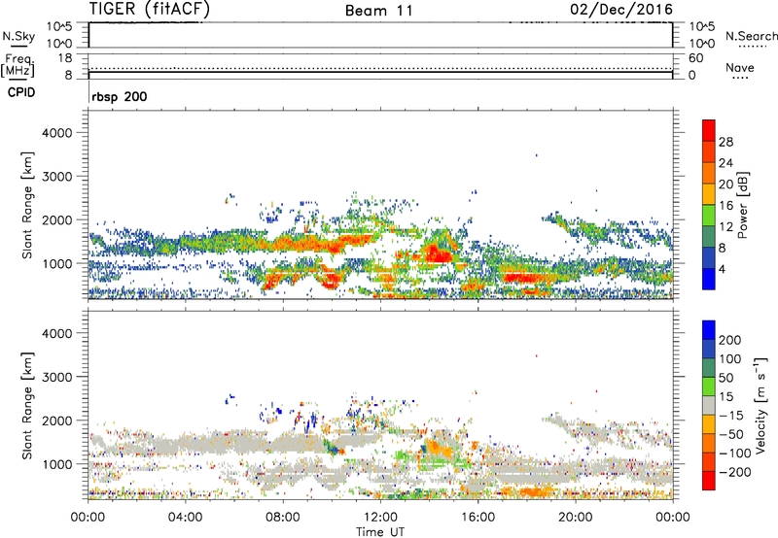Screen dimensions: 778x538
Task: Click the '04:00' time axis tick label
Action: [185, 518]
